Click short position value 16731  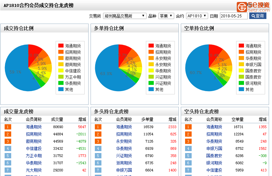coord(238,127)
